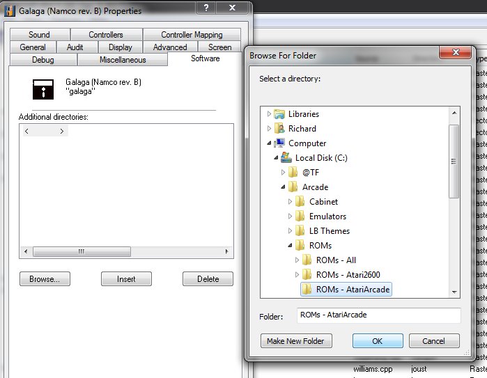
Task: Click the Computer icon in tree
Action: click(279, 143)
